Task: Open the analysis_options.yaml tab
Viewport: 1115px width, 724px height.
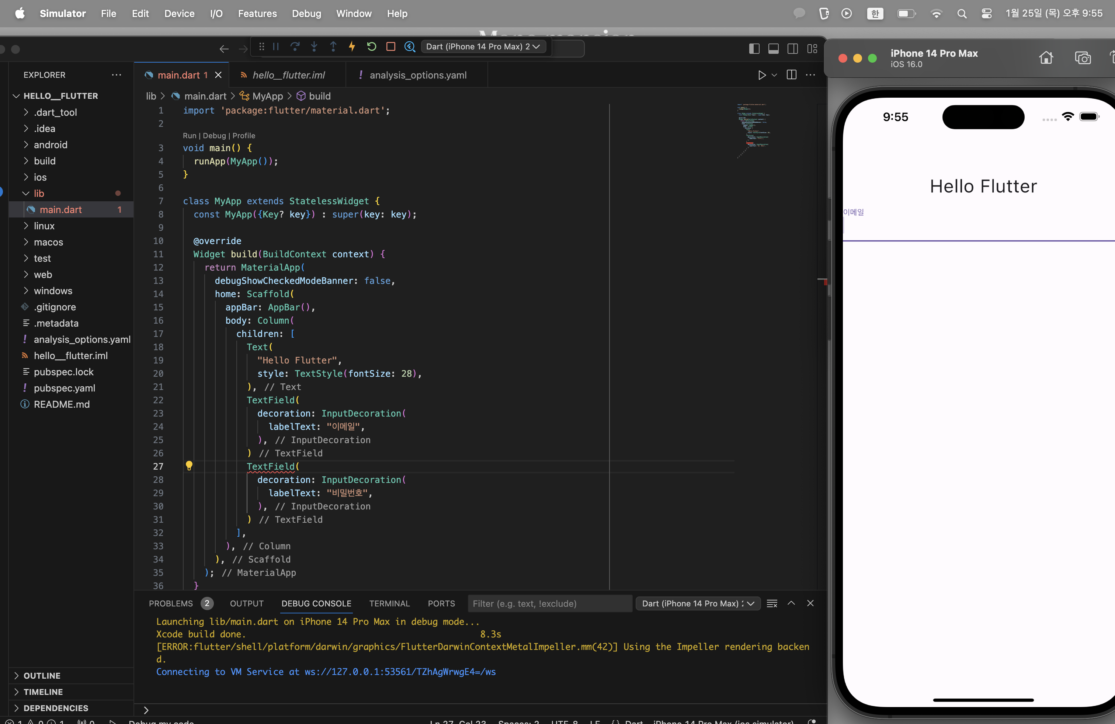Action: (417, 75)
